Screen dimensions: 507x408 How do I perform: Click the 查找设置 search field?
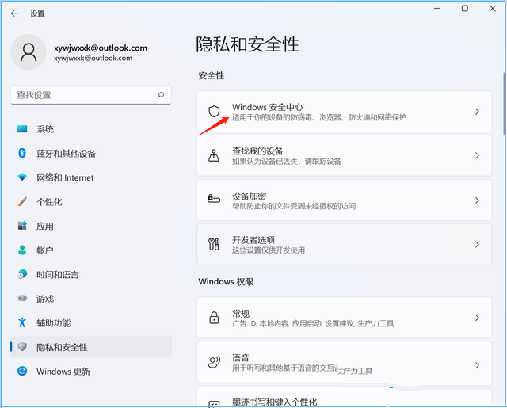click(x=91, y=95)
